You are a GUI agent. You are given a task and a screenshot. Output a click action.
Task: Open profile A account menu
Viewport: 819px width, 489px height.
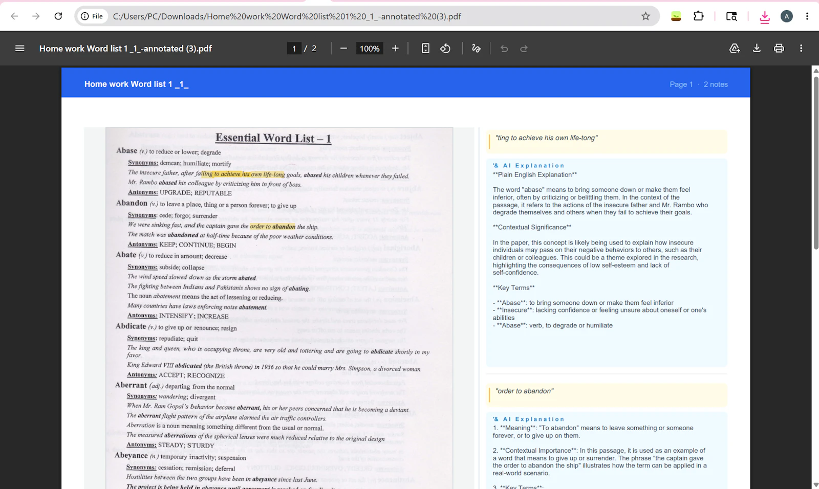tap(787, 16)
